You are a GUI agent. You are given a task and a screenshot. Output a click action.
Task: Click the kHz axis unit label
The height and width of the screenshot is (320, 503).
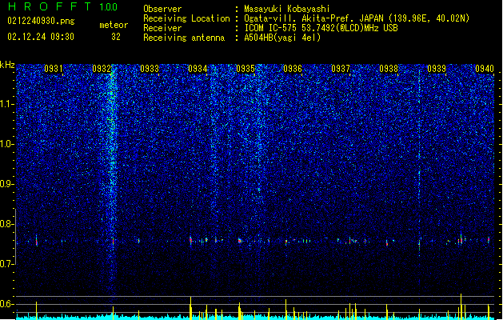pos(7,65)
